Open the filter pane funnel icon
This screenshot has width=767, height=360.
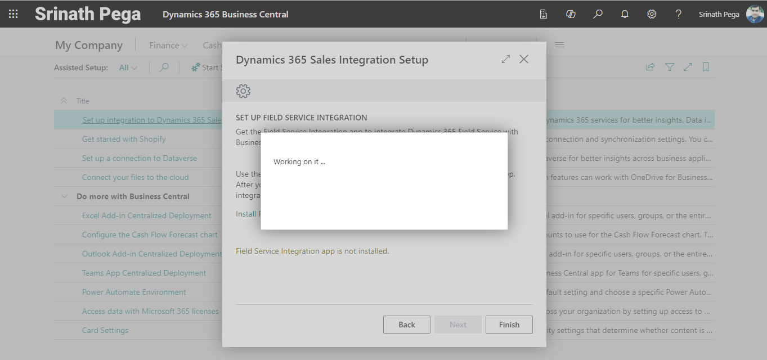point(670,67)
